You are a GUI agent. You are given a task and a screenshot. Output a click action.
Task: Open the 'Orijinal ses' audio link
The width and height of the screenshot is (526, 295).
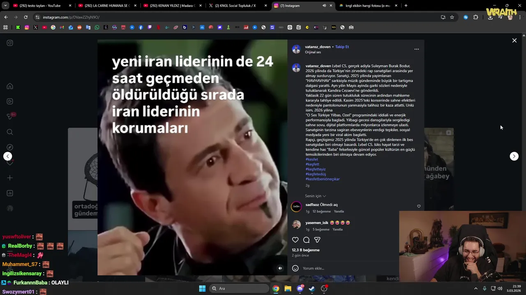pos(313,52)
